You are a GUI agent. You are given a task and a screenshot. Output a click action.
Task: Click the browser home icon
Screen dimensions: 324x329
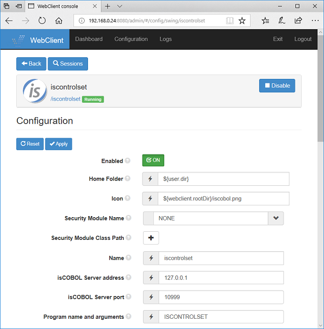[59, 21]
